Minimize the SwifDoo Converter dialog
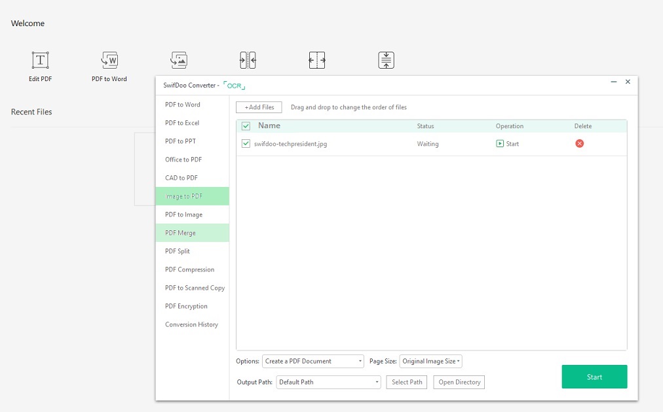 click(x=613, y=82)
